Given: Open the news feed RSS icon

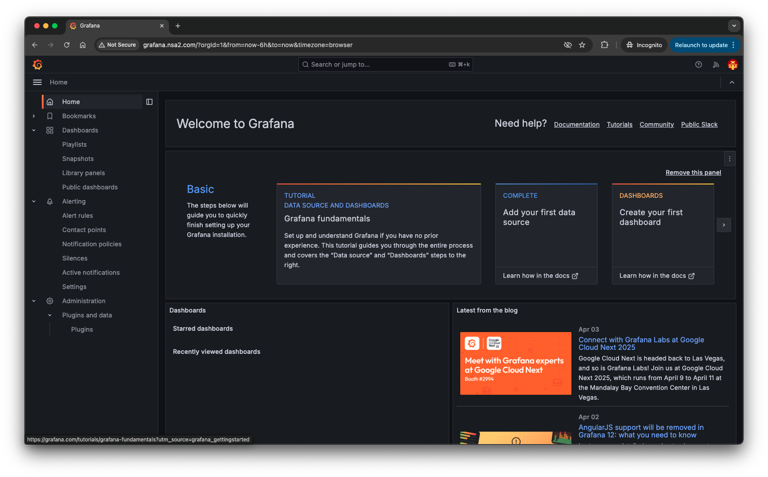Looking at the screenshot, I should pos(716,64).
